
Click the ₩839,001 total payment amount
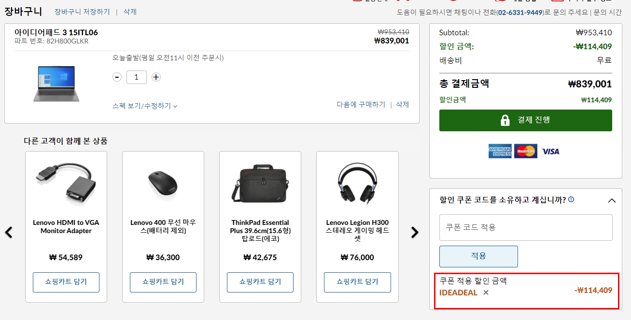(x=590, y=84)
